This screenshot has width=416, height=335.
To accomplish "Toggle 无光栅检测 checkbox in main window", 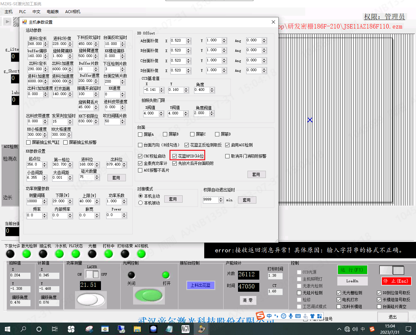I will tap(339, 293).
